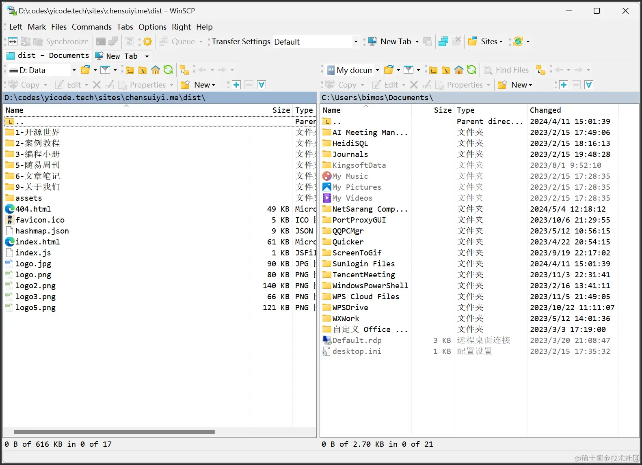Open the Commands menu

click(92, 27)
